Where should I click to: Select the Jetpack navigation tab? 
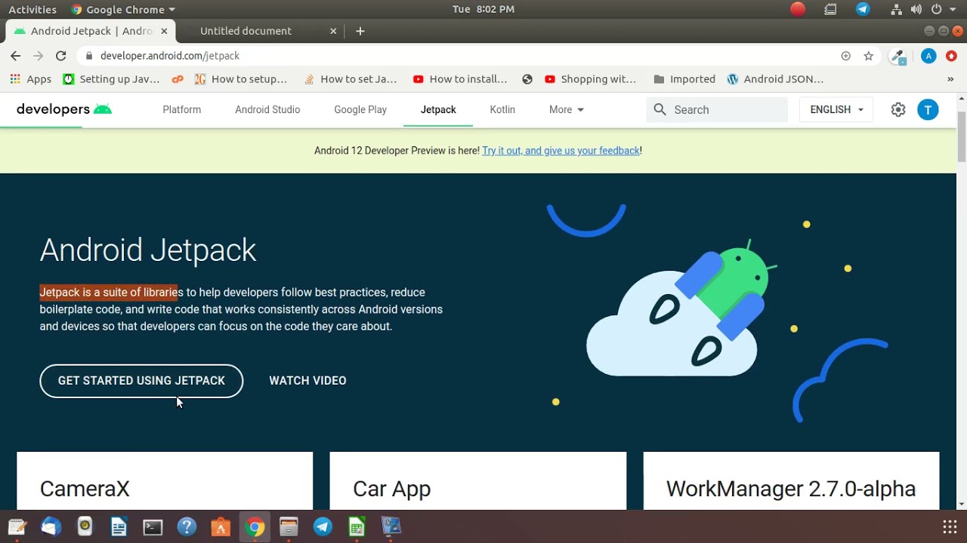[x=438, y=109]
